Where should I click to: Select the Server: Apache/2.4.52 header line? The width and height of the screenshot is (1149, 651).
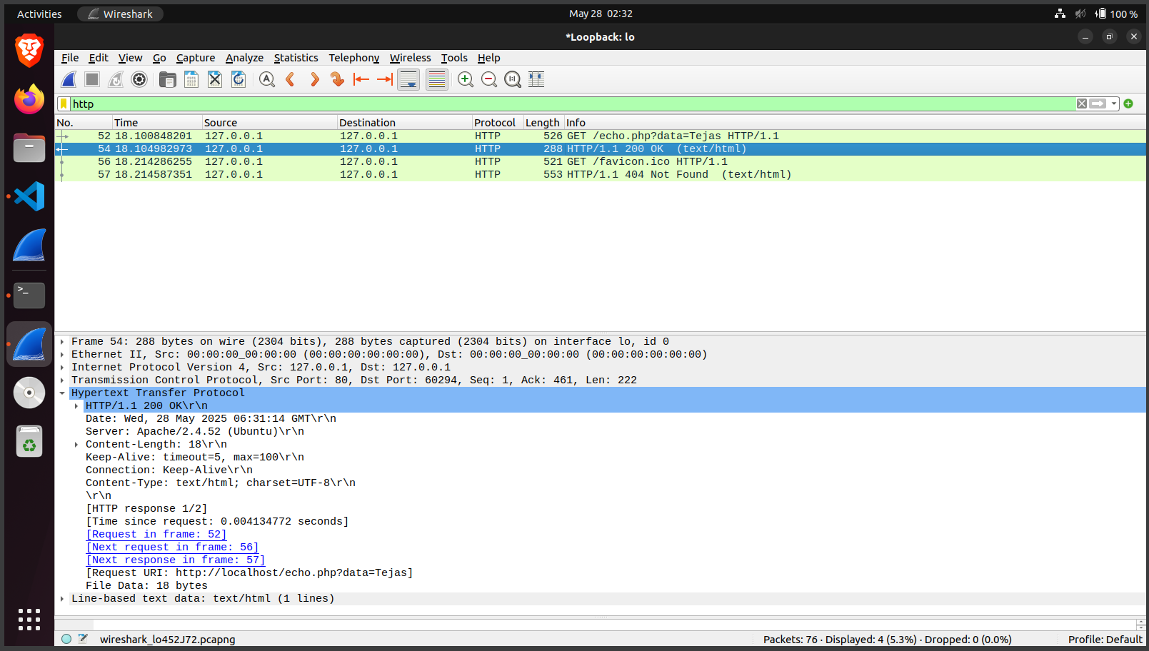coord(195,432)
